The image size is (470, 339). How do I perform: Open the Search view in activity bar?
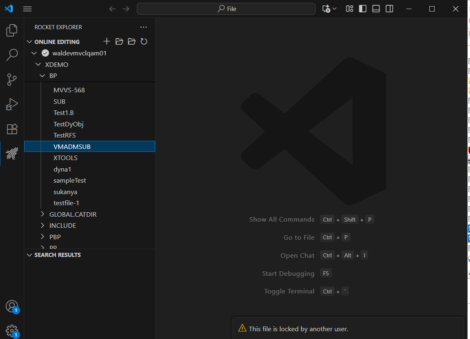click(x=12, y=55)
